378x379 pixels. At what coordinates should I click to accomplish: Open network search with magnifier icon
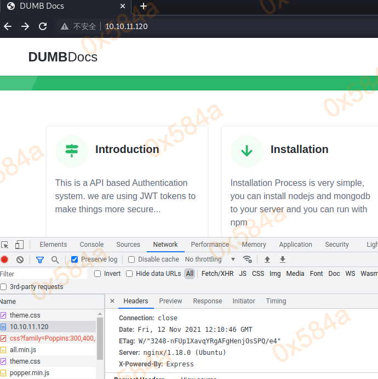55,259
